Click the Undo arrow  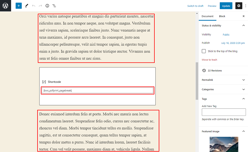33,6
